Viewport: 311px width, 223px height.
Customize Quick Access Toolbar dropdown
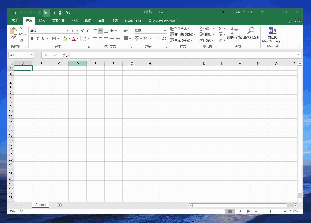click(75, 12)
